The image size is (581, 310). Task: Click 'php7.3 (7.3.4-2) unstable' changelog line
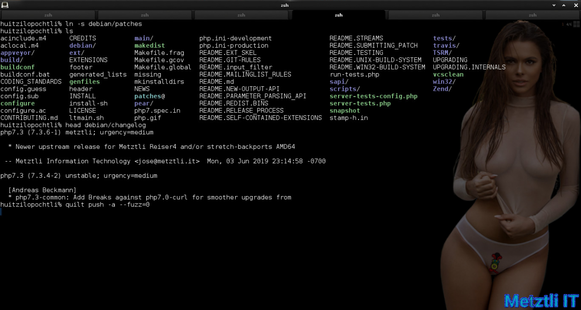point(79,176)
